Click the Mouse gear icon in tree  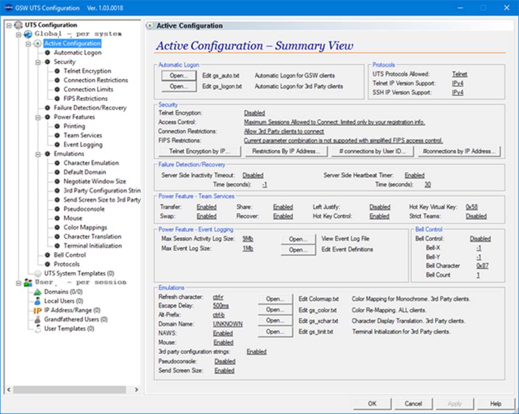tap(57, 218)
